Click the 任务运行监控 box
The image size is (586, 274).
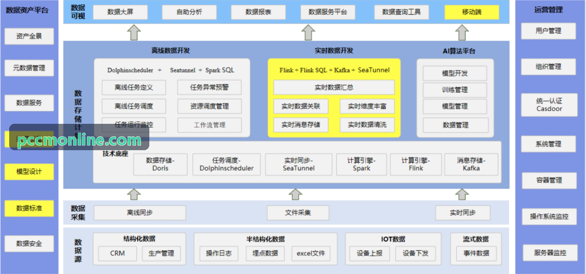134,125
